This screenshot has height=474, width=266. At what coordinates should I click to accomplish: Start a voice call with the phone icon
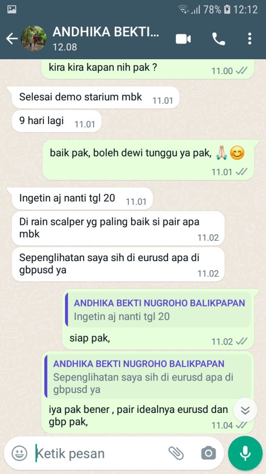tap(218, 39)
